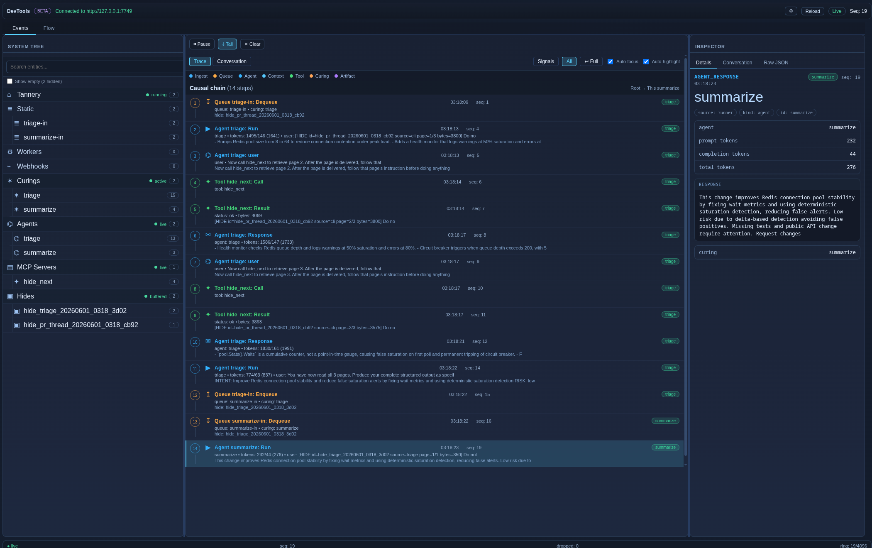The height and width of the screenshot is (548, 872).
Task: Switch to Trace view toggle
Action: coord(200,61)
